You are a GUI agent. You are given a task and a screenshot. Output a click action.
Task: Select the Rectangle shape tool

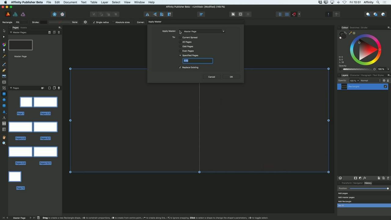(x=4, y=94)
